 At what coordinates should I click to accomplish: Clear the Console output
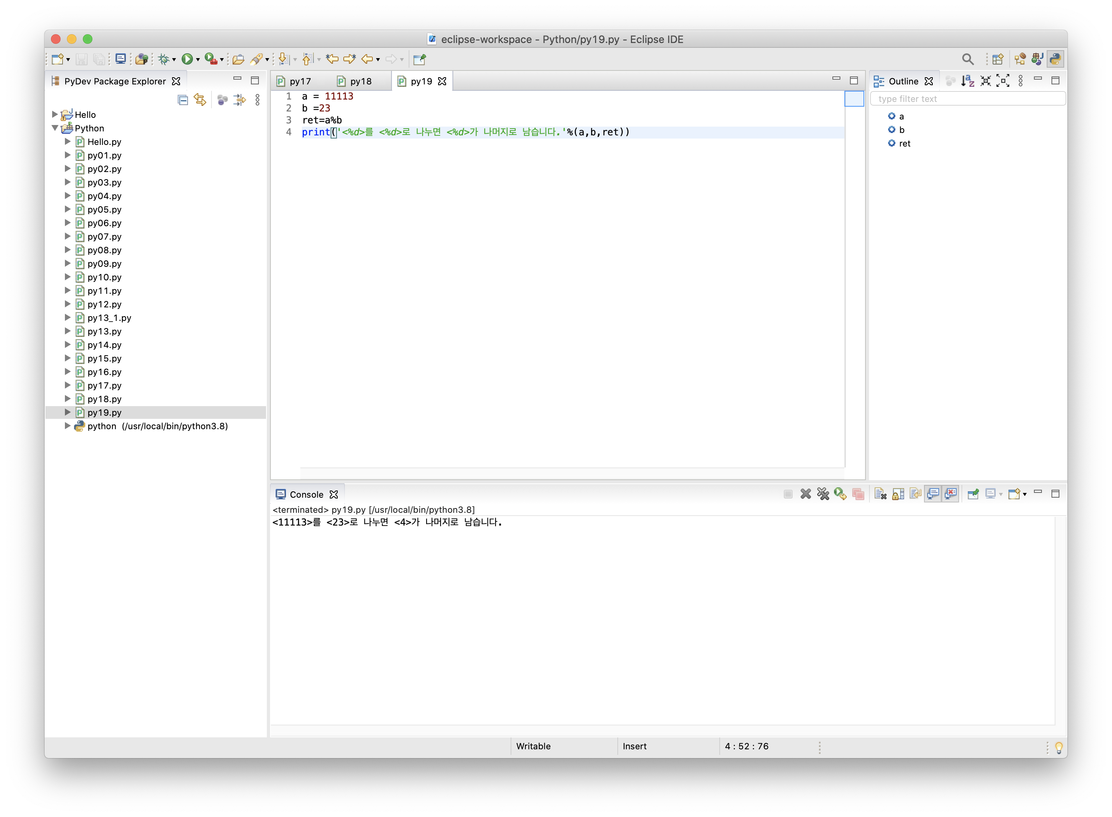[x=881, y=494]
